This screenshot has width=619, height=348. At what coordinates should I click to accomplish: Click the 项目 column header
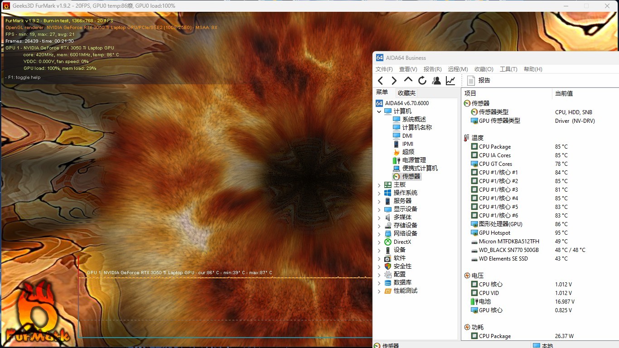470,93
